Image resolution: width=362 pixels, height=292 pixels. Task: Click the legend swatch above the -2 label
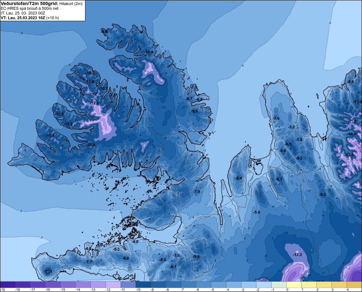264,285
